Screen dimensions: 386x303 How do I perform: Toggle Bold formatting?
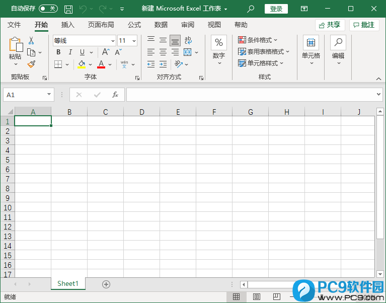point(58,52)
